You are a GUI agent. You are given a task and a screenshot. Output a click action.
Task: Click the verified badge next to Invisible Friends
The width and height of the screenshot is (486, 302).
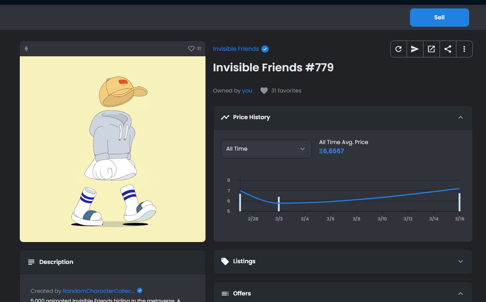tap(265, 49)
